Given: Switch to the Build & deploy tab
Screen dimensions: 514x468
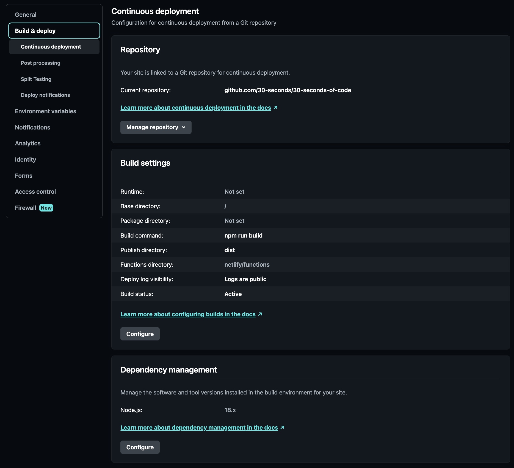Looking at the screenshot, I should (35, 30).
